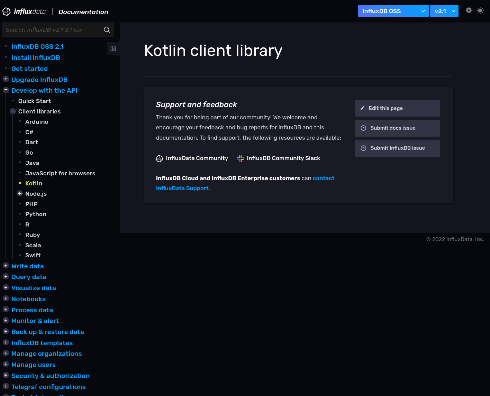Select the Go client library
The image size is (490, 396).
(29, 153)
